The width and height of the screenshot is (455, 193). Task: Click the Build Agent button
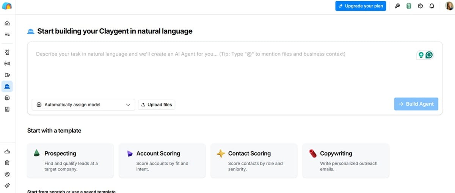tap(416, 104)
